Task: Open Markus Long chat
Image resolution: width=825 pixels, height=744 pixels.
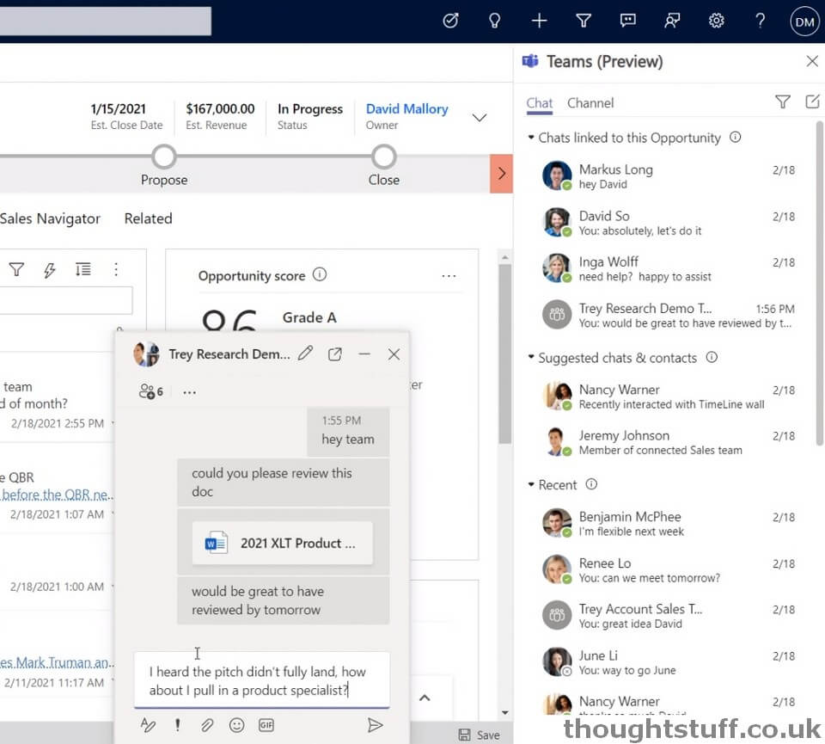Action: coord(669,176)
